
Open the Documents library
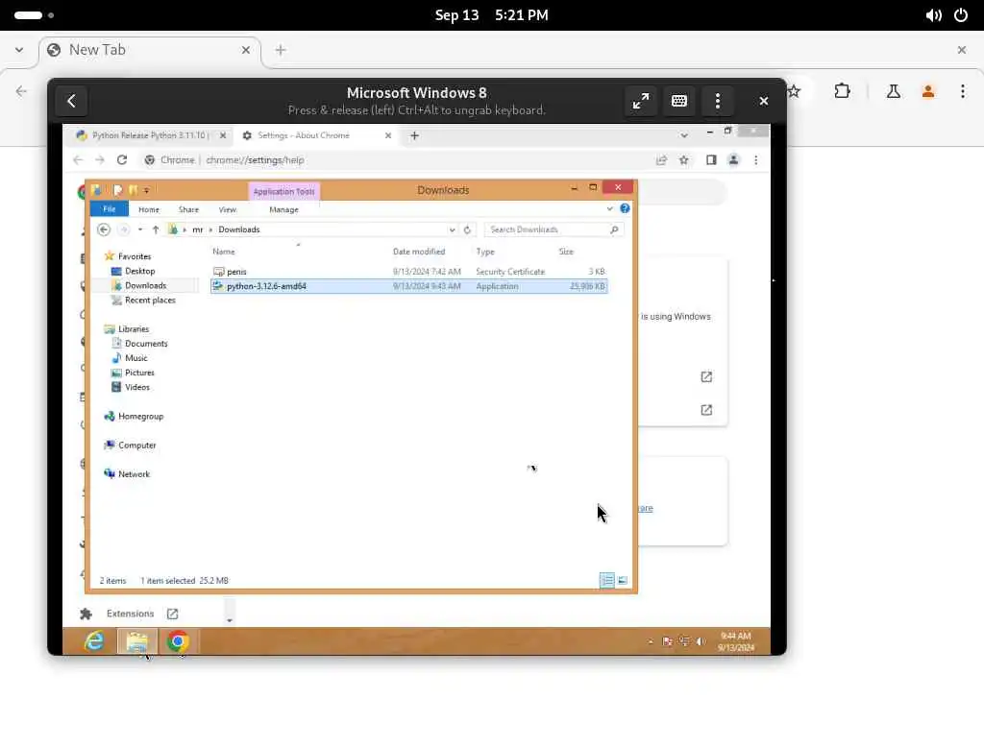(x=146, y=343)
